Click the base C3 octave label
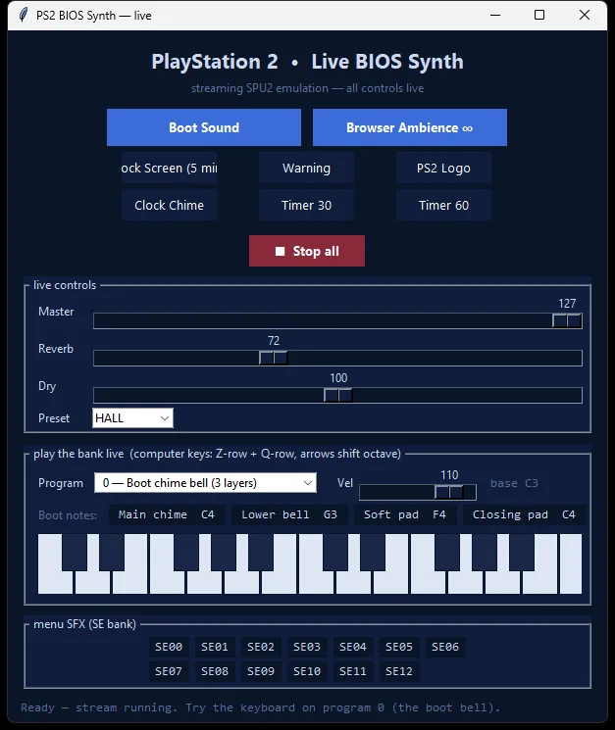The height and width of the screenshot is (730, 615). [514, 483]
